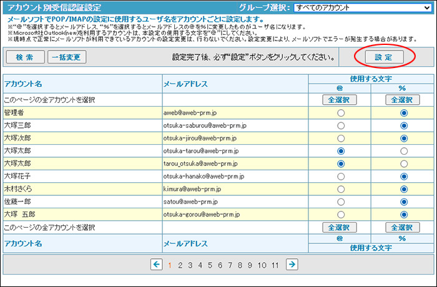Click top 全選択 button under @ column

click(340, 100)
